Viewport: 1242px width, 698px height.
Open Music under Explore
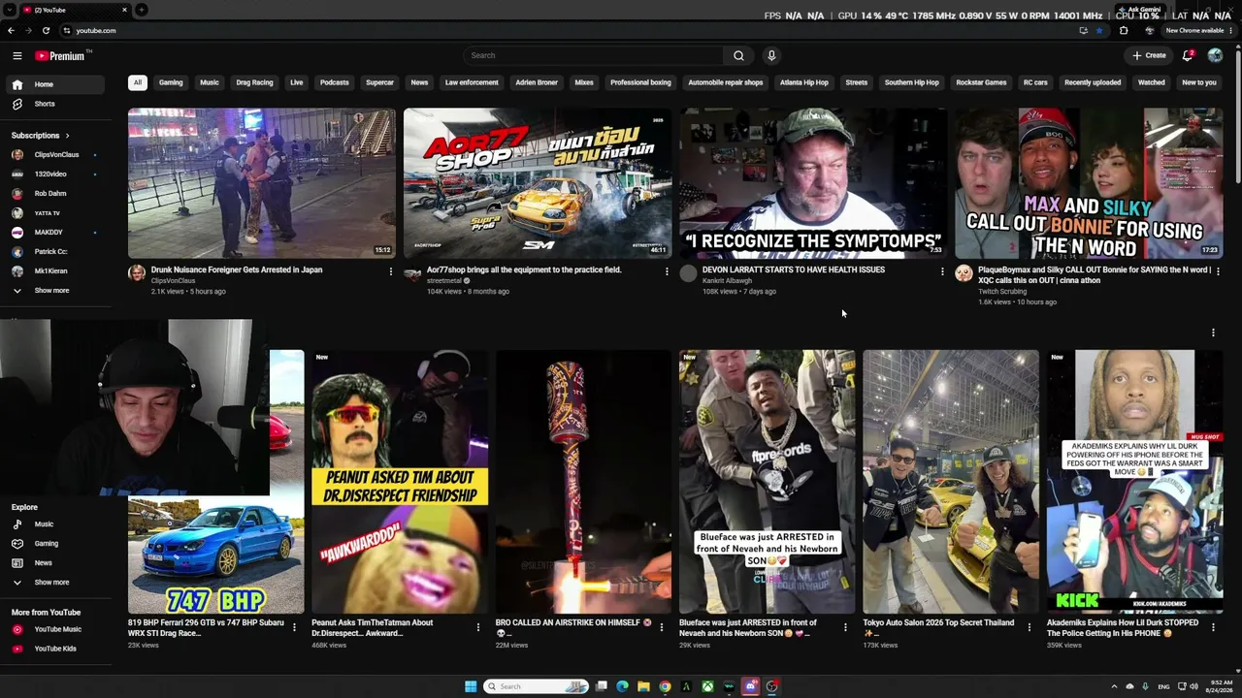click(x=44, y=524)
